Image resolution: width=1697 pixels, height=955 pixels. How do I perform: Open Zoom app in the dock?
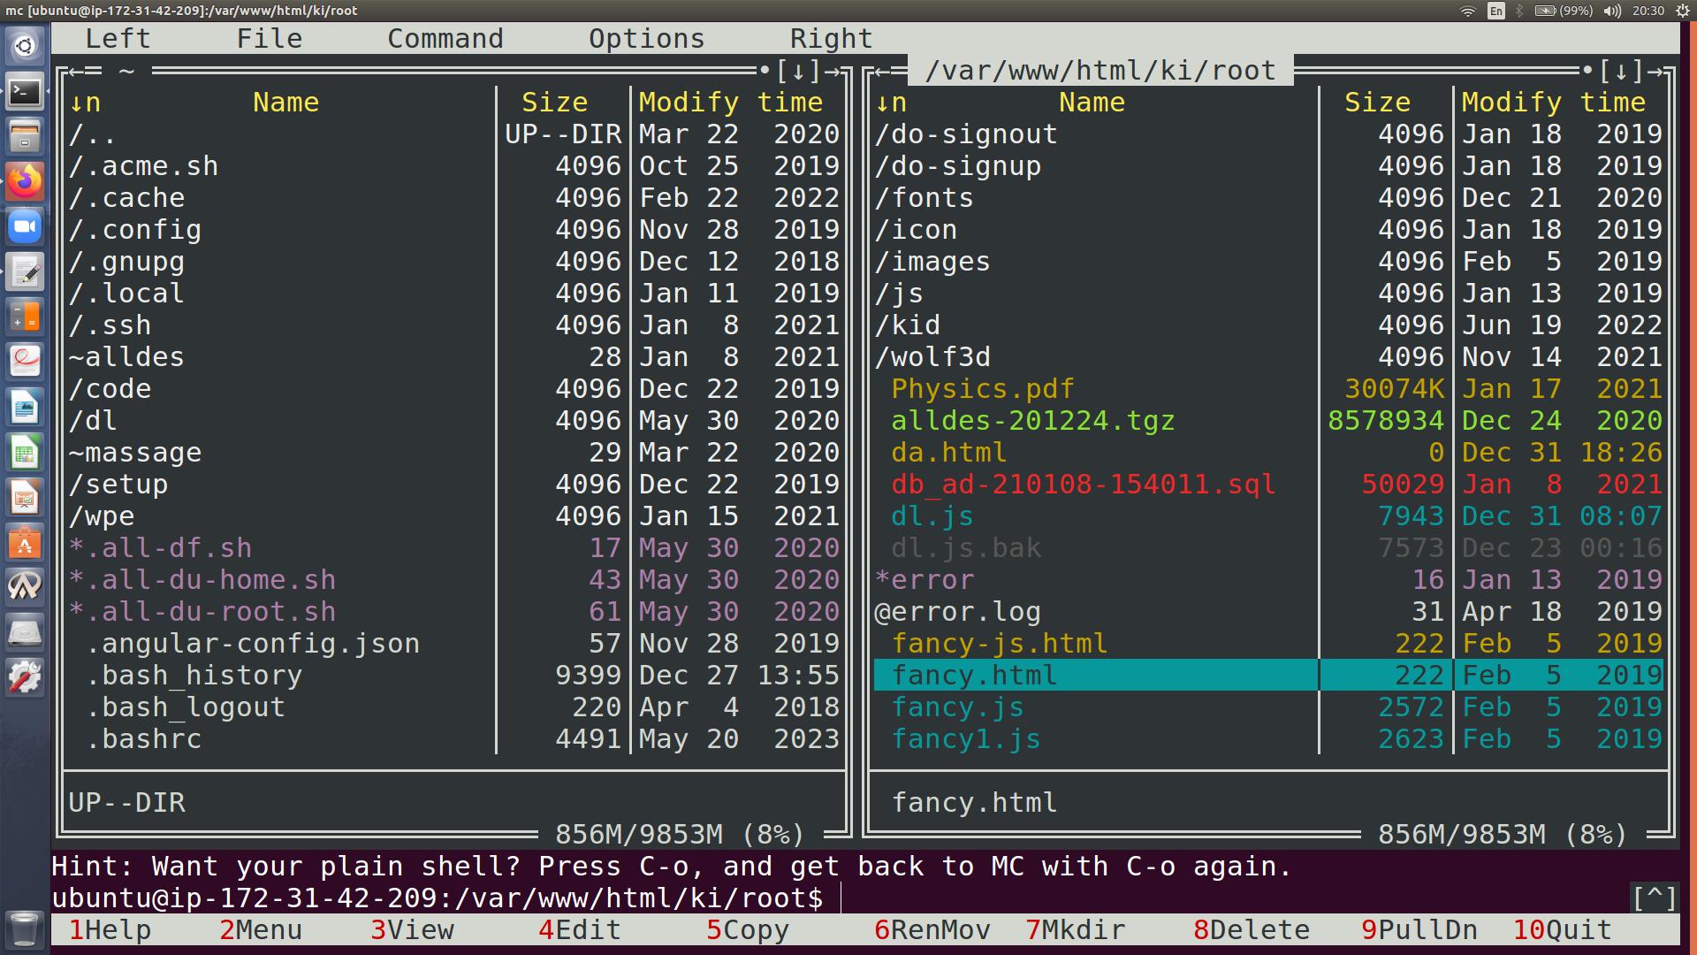coord(25,226)
